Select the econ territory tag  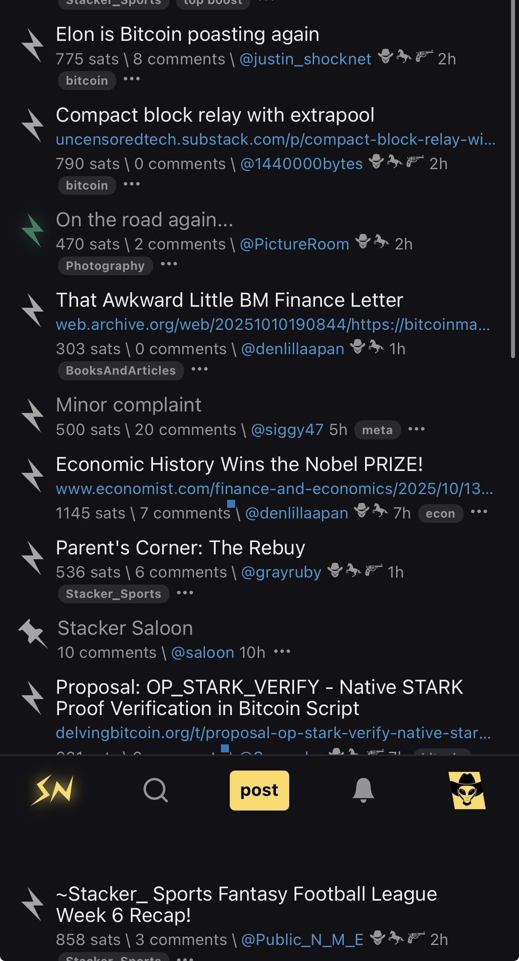(x=440, y=514)
